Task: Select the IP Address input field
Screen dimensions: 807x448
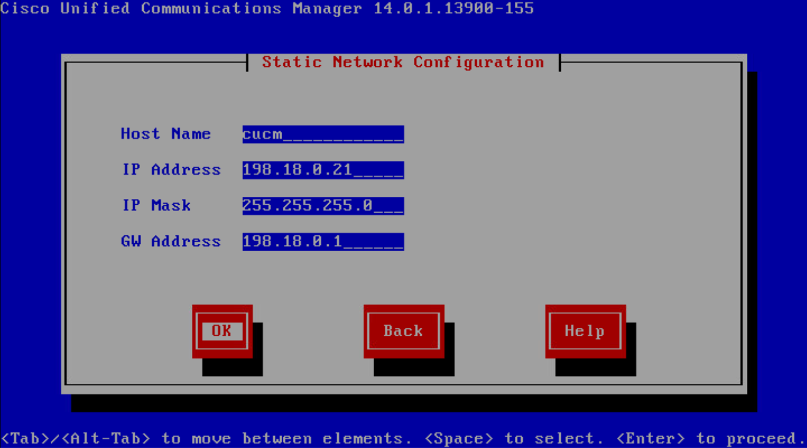Action: [x=322, y=170]
